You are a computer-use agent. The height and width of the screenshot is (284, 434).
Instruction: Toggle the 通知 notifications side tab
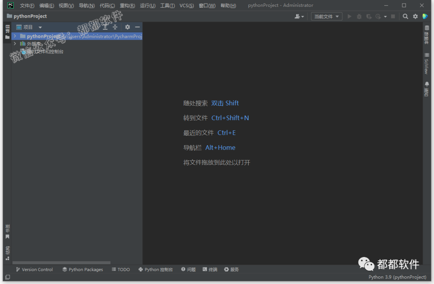point(426,89)
